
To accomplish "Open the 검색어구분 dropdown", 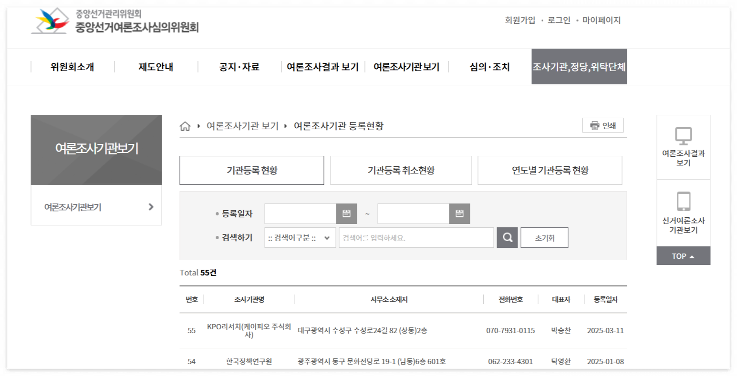I will (x=300, y=237).
